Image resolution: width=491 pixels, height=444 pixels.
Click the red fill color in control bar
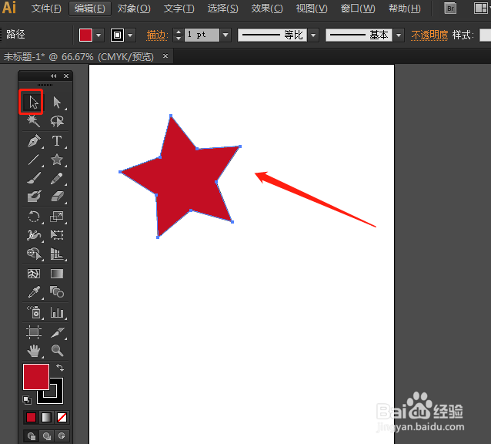[85, 35]
